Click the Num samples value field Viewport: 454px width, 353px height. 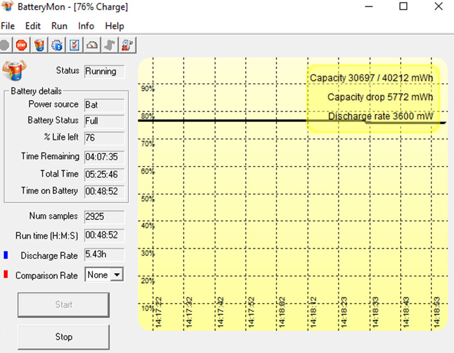pos(104,216)
